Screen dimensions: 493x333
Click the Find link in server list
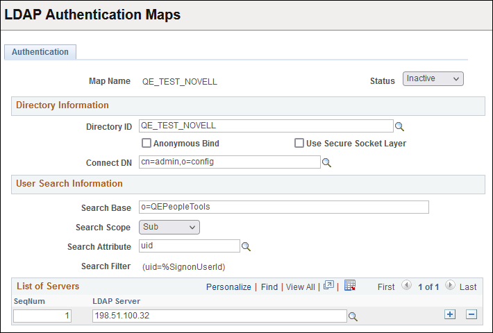click(269, 287)
